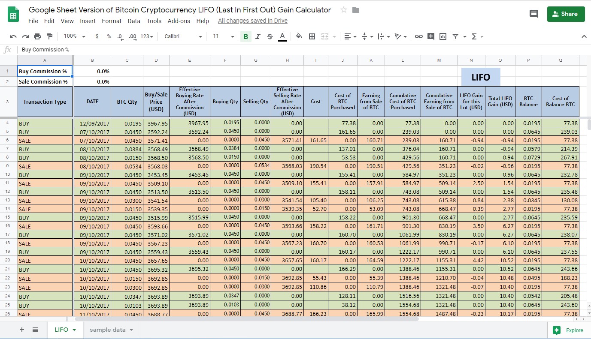Image resolution: width=591 pixels, height=339 pixels.
Task: Toggle italic formatting
Action: [258, 36]
